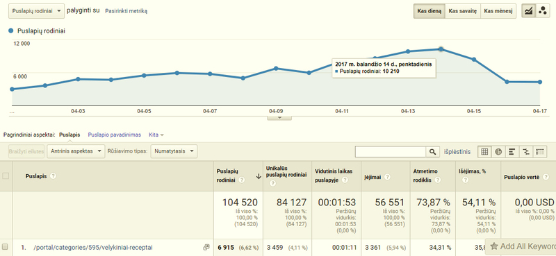
Task: Select the data table view icon
Action: point(484,152)
